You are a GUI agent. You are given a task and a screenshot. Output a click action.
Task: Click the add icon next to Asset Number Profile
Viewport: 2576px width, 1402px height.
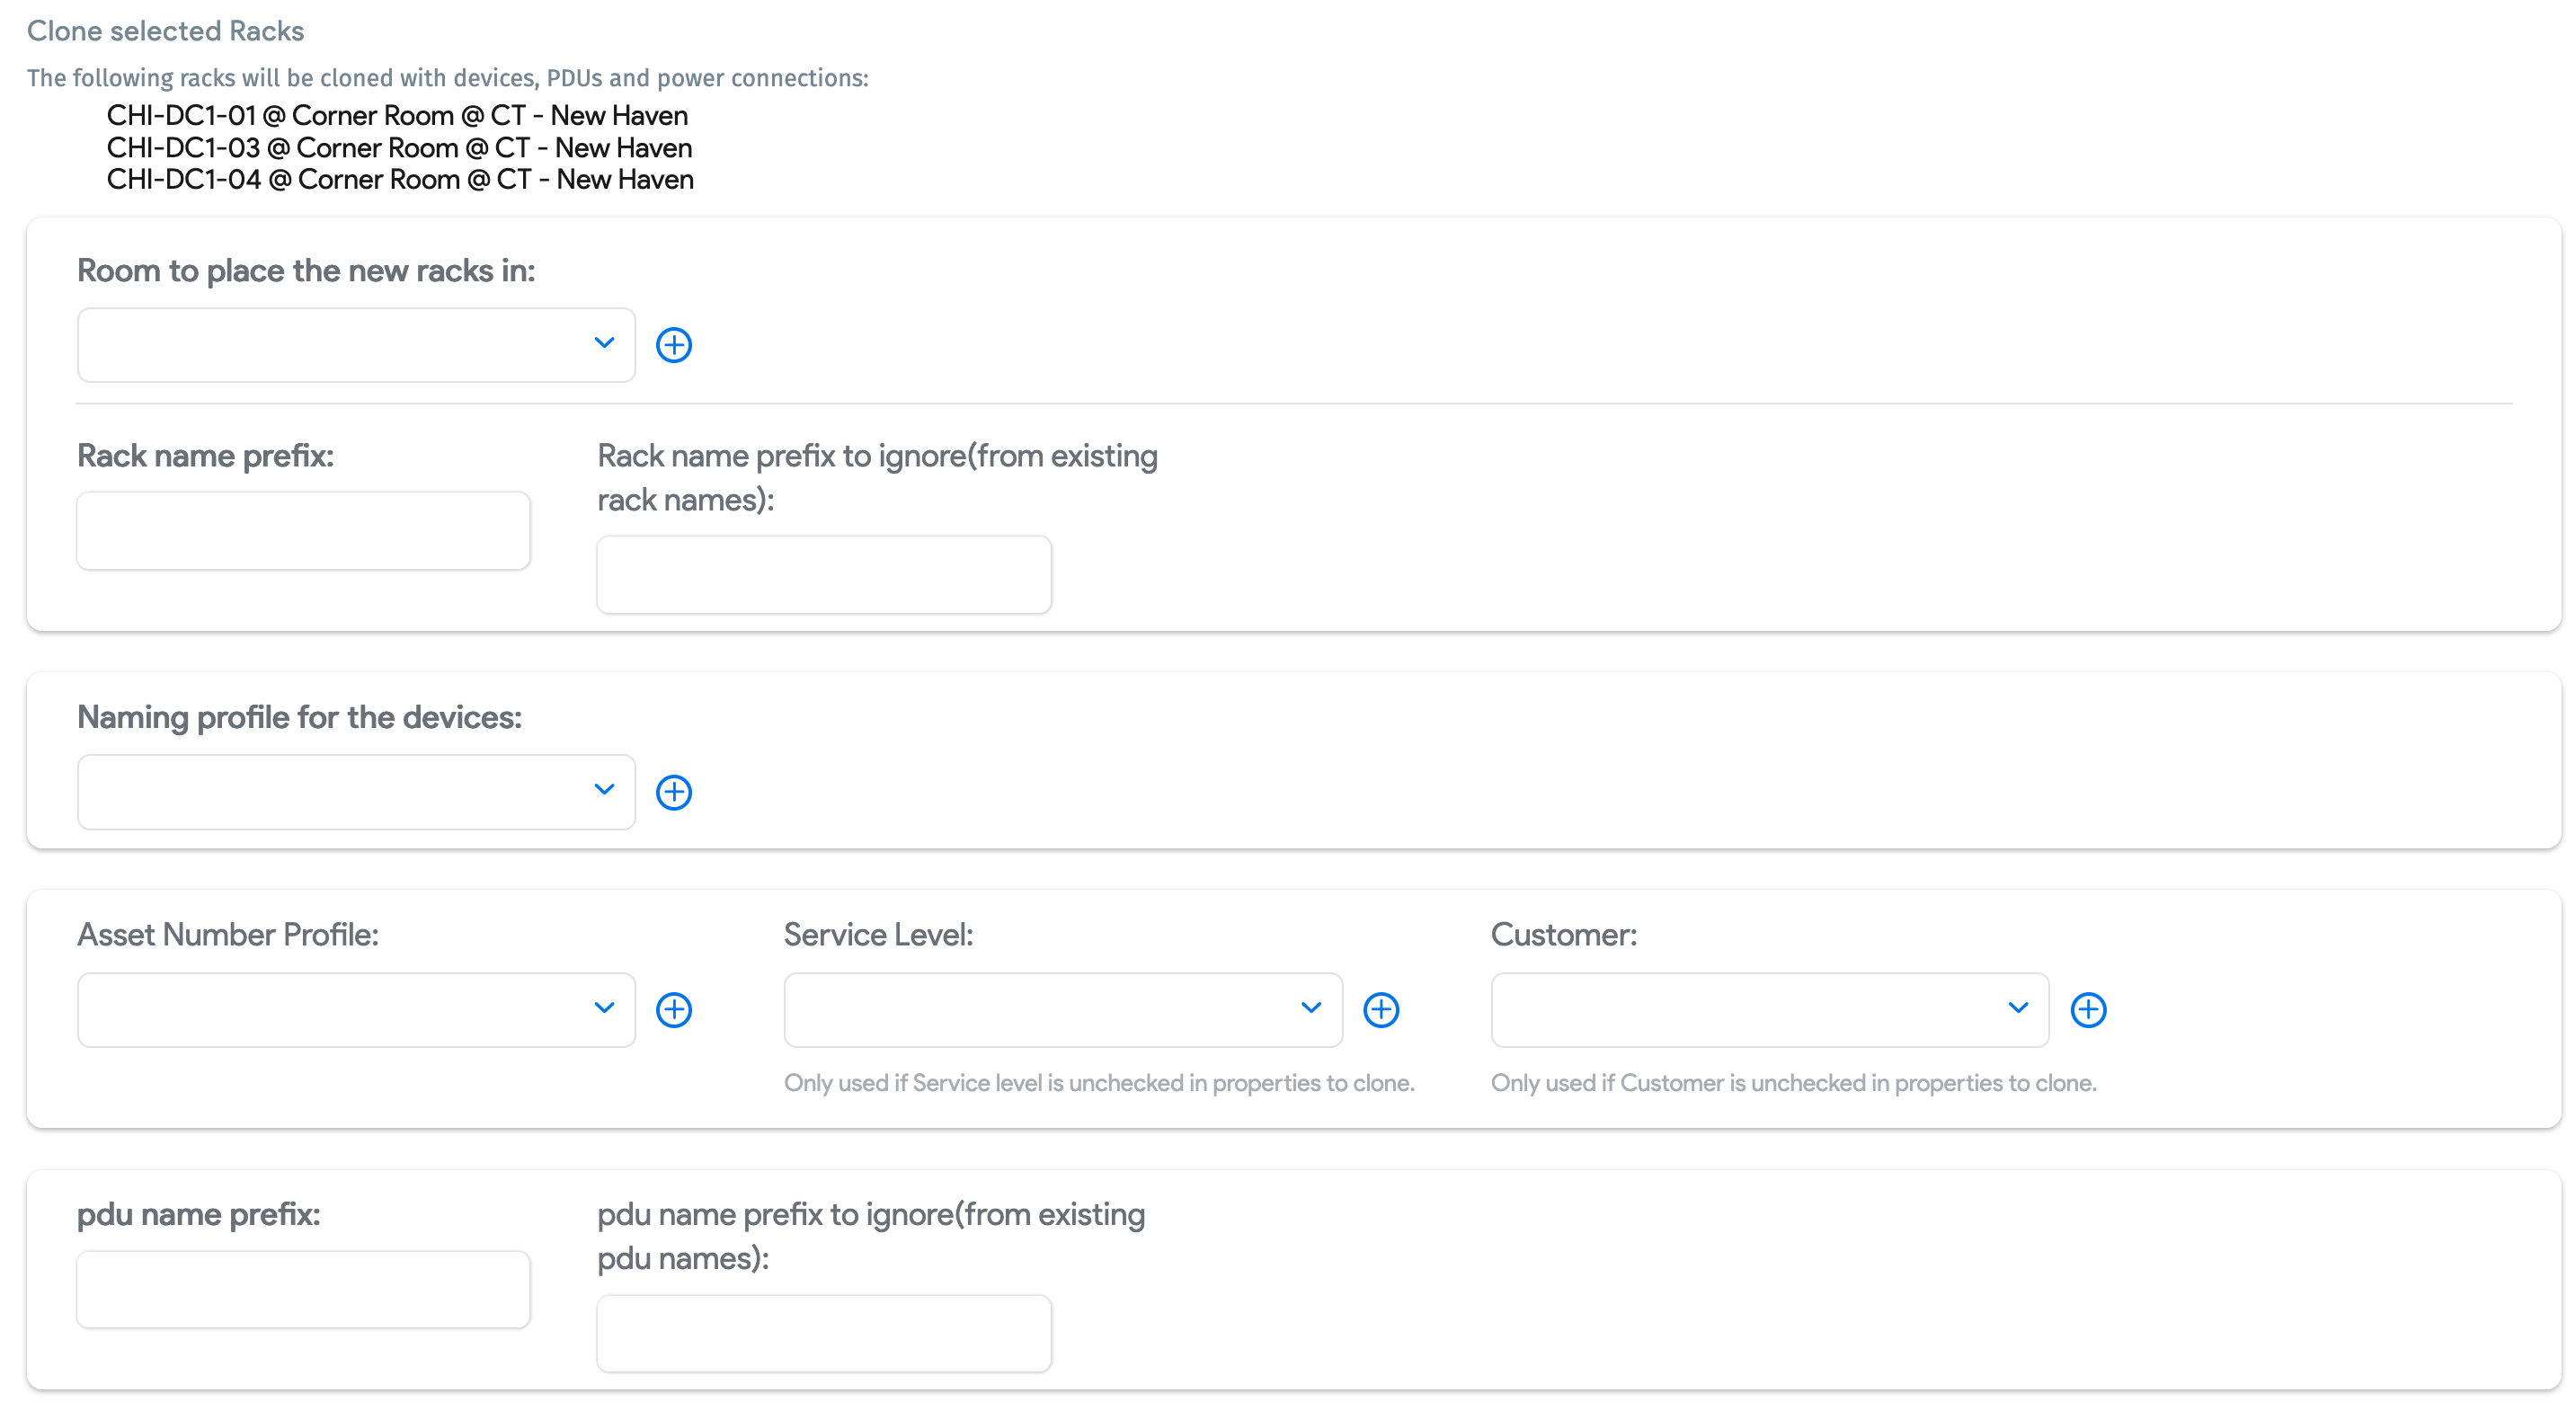click(674, 1010)
